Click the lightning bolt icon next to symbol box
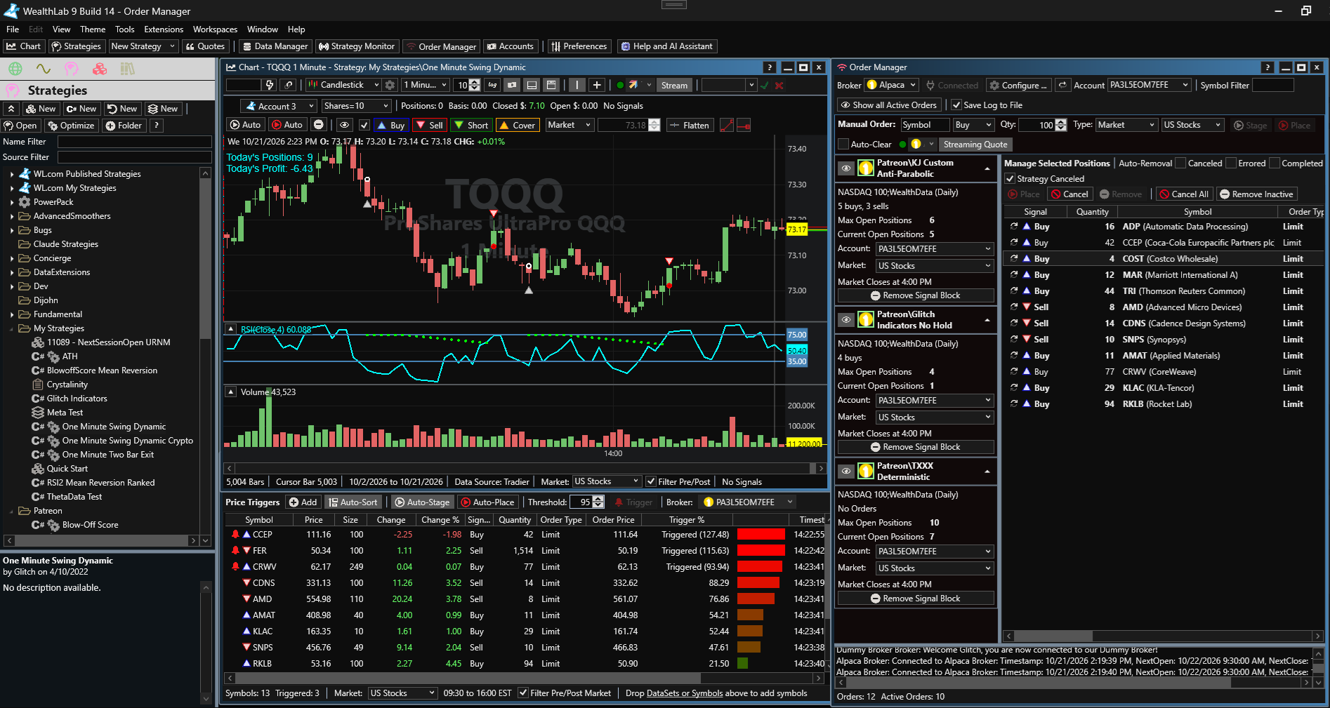The image size is (1330, 708). [270, 85]
